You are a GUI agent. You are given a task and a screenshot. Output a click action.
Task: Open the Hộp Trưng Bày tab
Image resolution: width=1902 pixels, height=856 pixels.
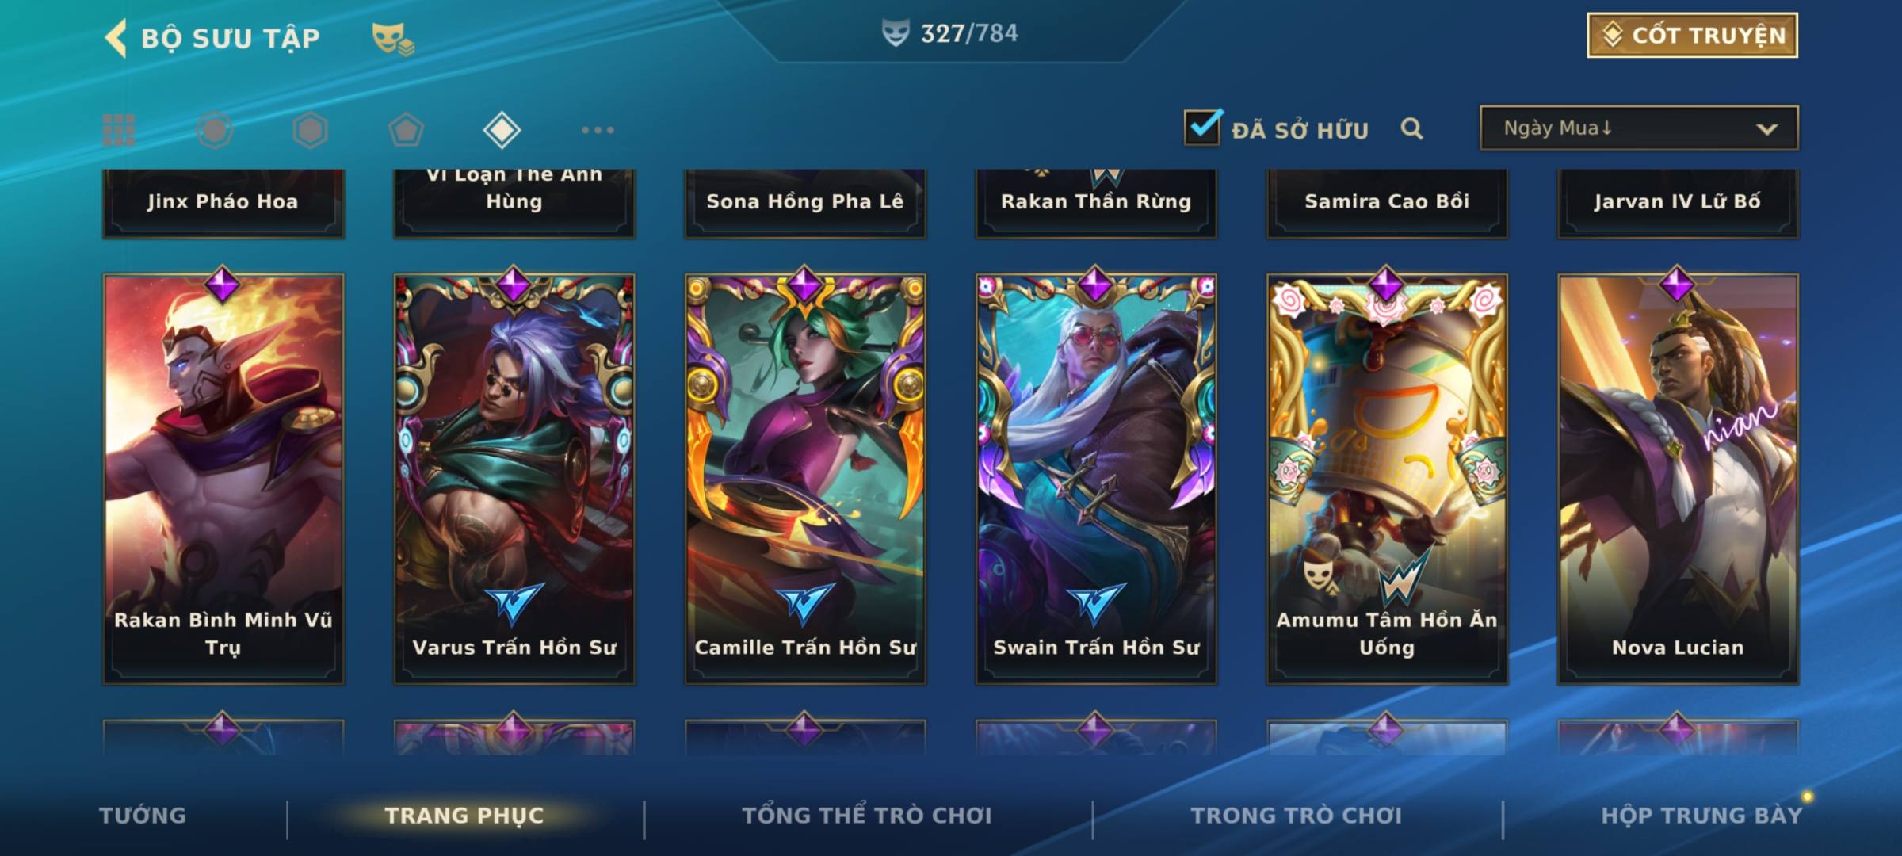coord(1701,816)
